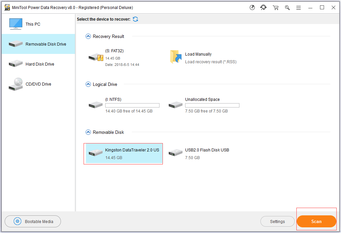Collapse the Removable Disk section
The image size is (341, 233).
click(88, 132)
